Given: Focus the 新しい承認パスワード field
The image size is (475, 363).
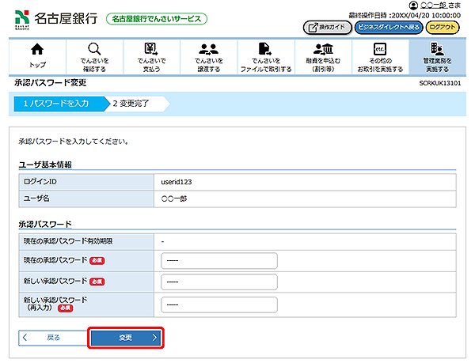Looking at the screenshot, I should 218,282.
